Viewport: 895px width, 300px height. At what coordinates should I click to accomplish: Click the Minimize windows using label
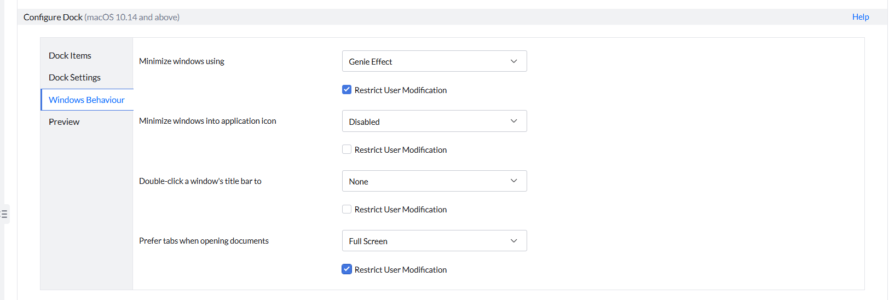tap(182, 61)
